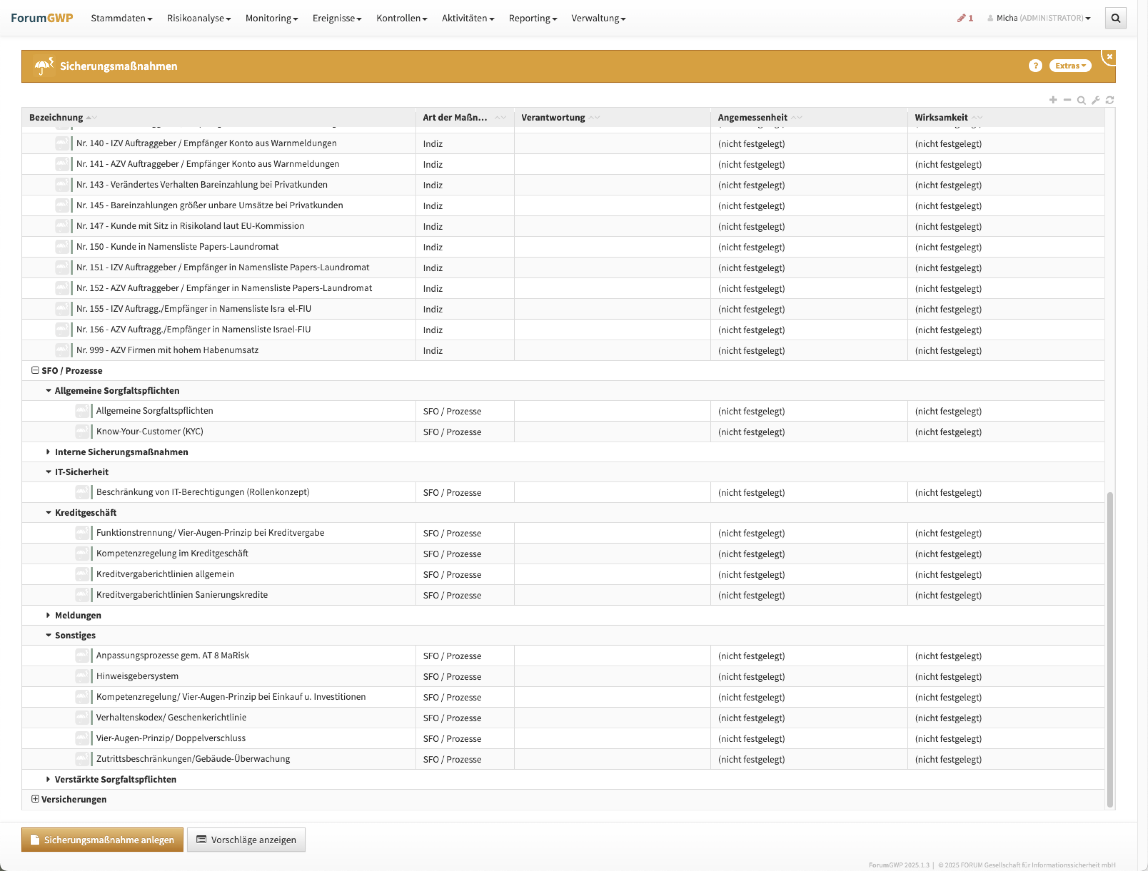Click the red pencil notification icon
The image size is (1148, 871).
[x=962, y=18]
